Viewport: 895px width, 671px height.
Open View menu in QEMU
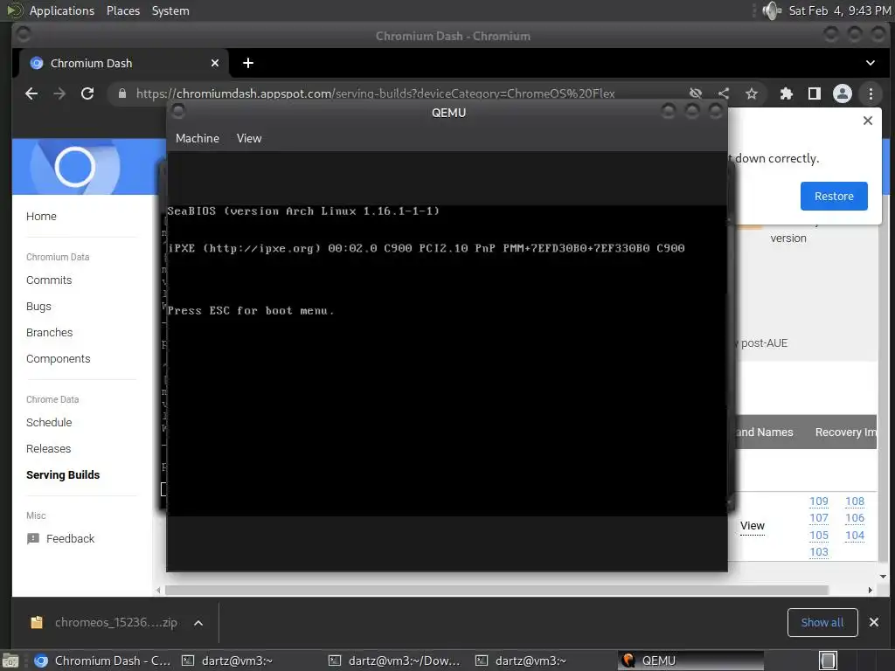tap(249, 139)
